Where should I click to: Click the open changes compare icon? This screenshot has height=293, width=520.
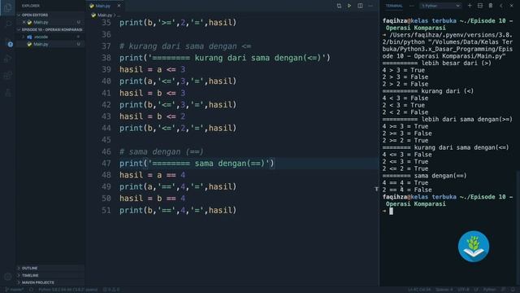point(339,6)
